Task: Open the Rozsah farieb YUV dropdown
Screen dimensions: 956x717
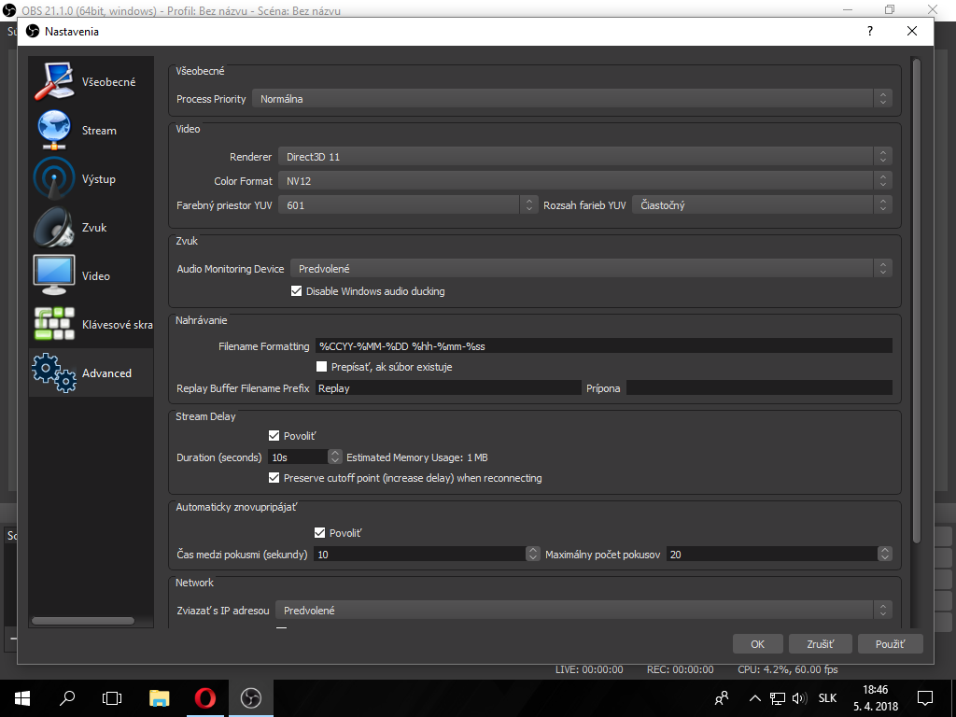Action: click(762, 204)
